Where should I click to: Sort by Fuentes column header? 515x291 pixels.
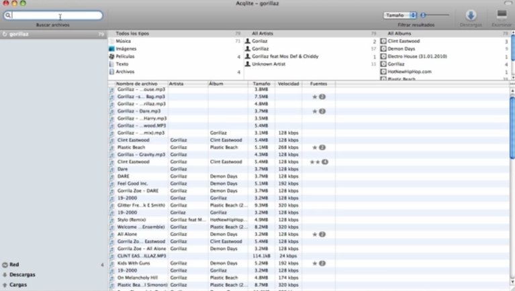(x=318, y=84)
